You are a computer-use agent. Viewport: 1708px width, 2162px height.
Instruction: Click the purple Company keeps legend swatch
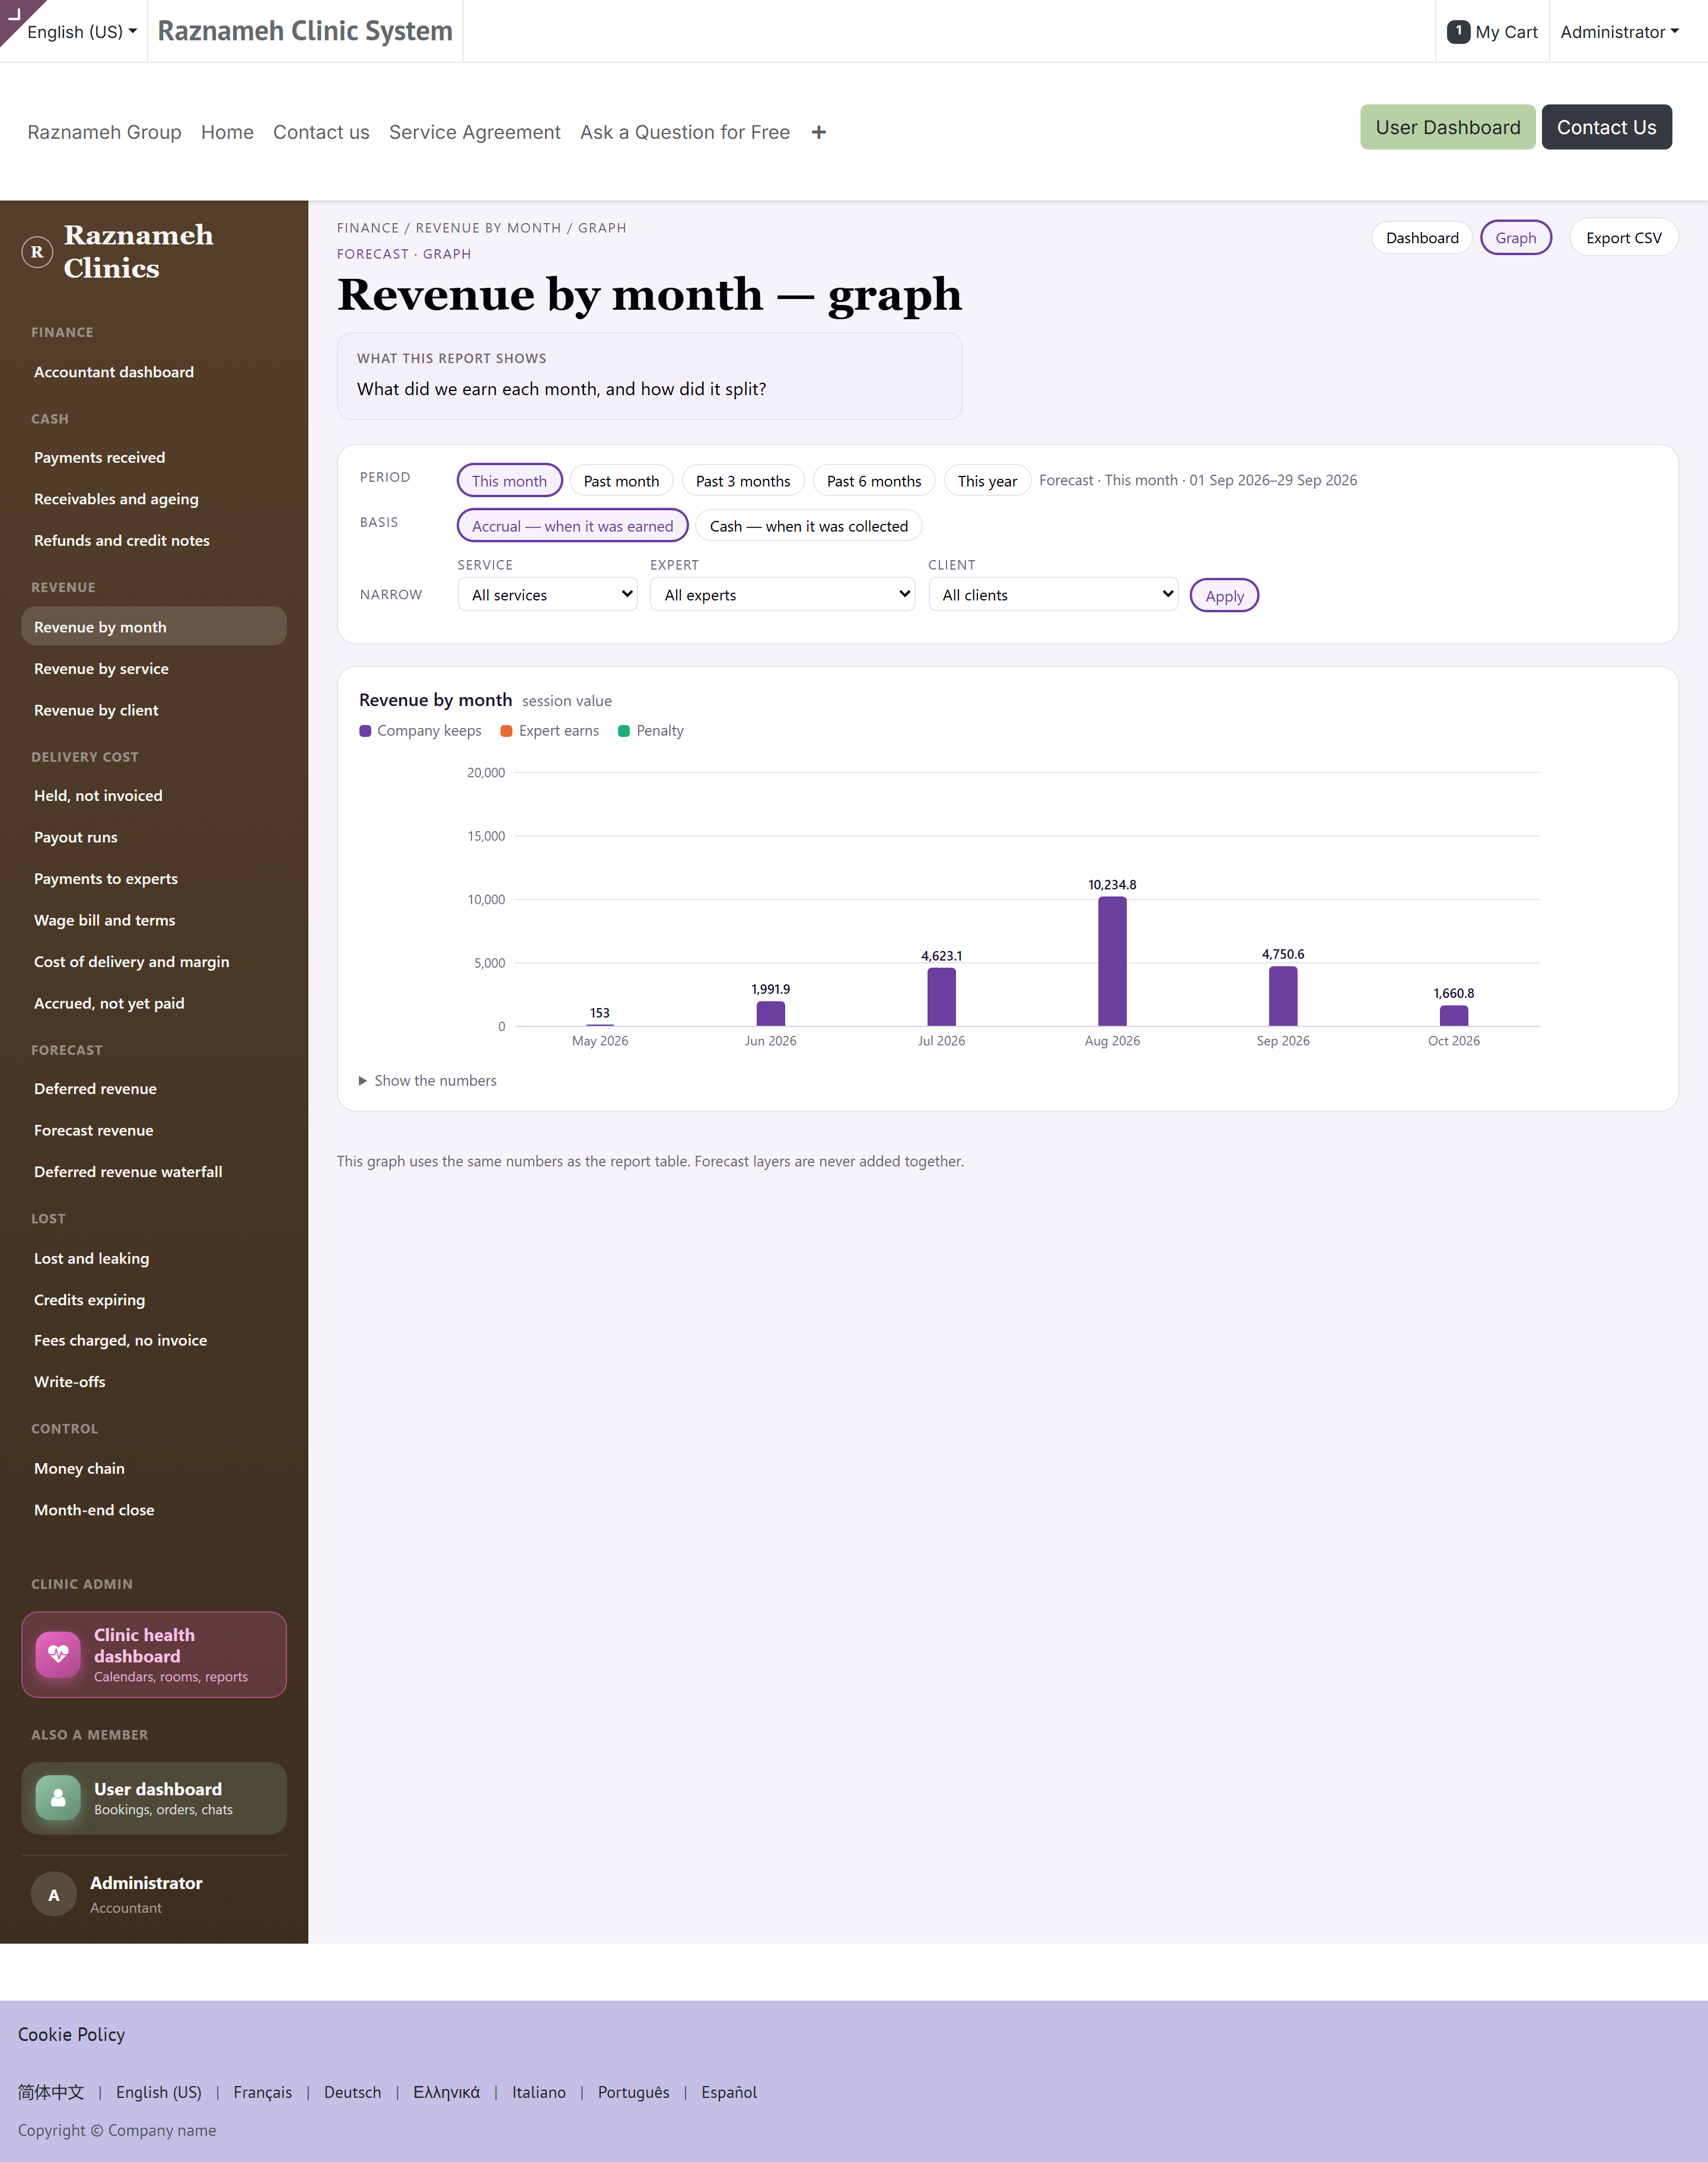pos(365,732)
